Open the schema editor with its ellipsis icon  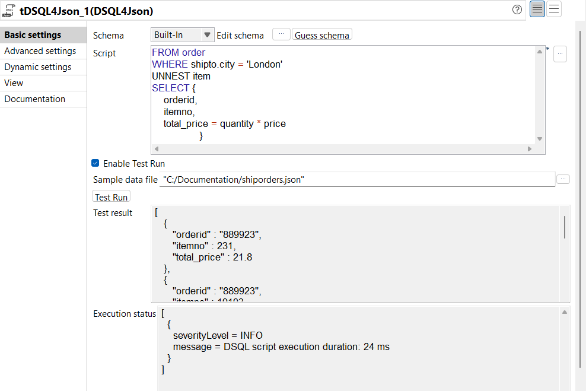coord(281,34)
